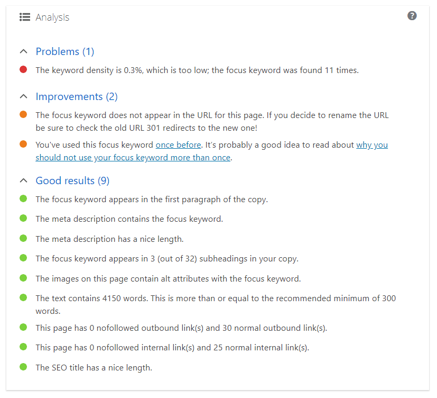The width and height of the screenshot is (437, 398).
Task: Click the Analysis panel title
Action: [x=52, y=17]
